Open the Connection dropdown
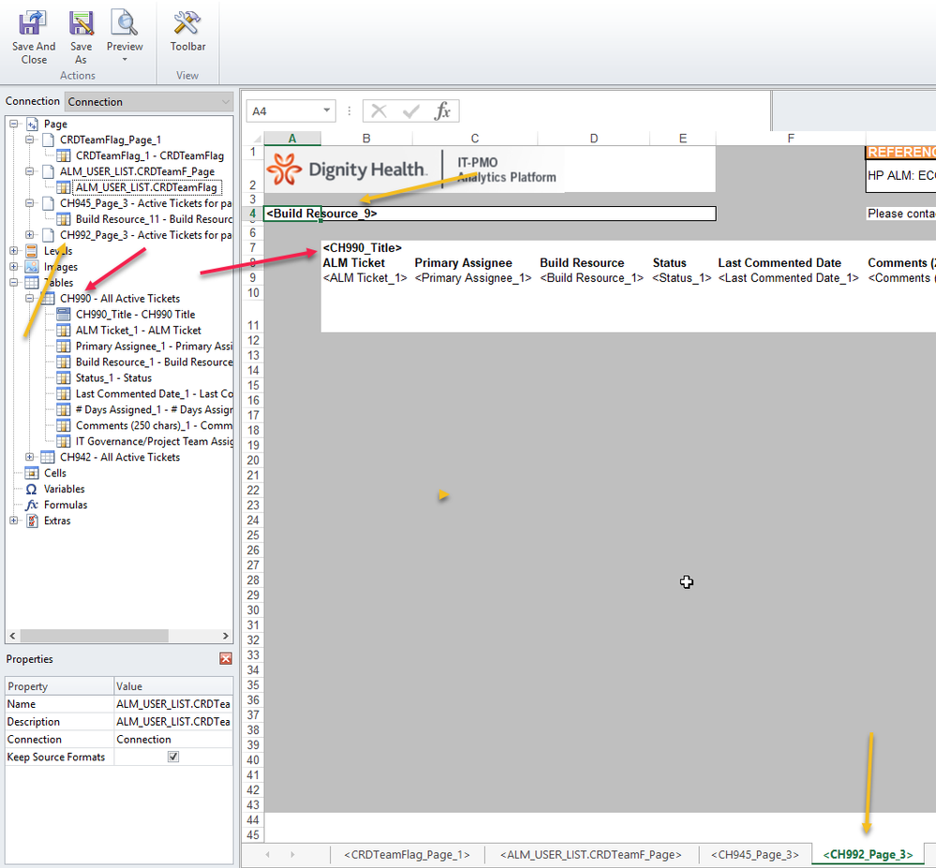936x868 pixels. [224, 101]
